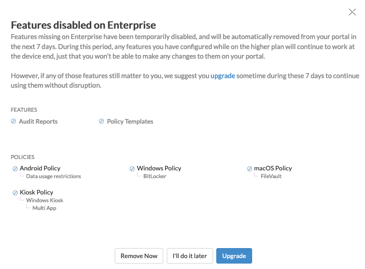Click the blocked icon next to Android Policy

(x=15, y=169)
